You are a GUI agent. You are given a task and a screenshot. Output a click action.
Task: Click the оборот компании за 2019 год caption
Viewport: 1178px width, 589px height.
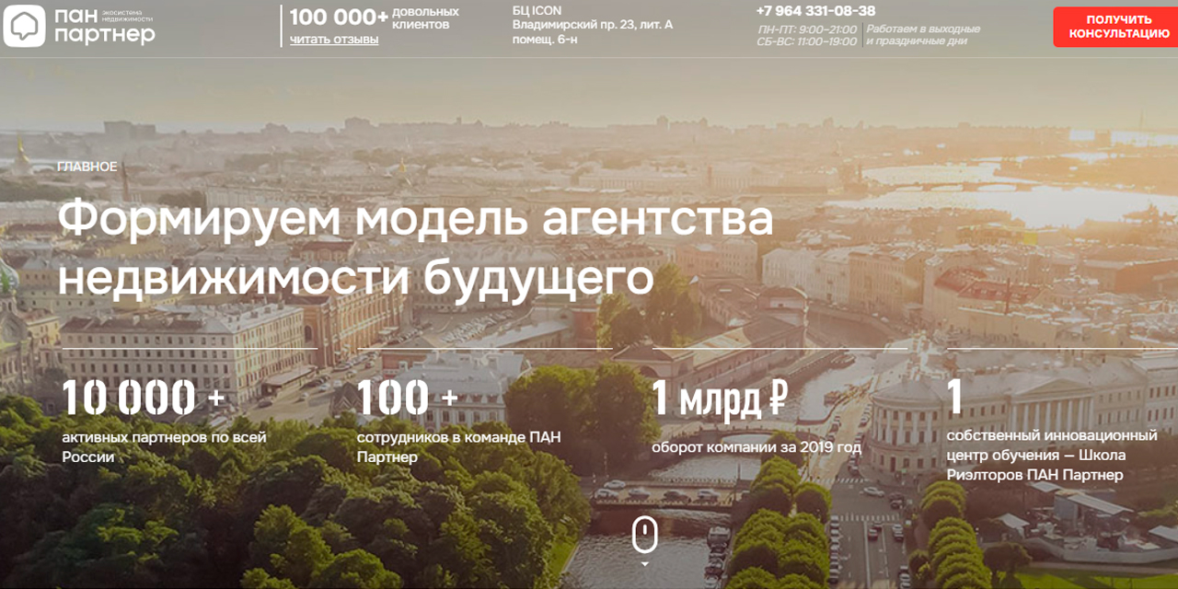(x=756, y=448)
